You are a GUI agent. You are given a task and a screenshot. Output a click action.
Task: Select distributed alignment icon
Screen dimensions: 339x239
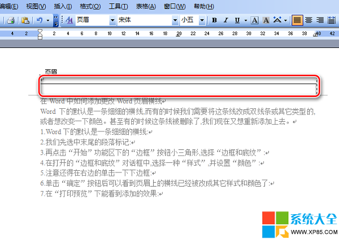[x=332, y=20]
